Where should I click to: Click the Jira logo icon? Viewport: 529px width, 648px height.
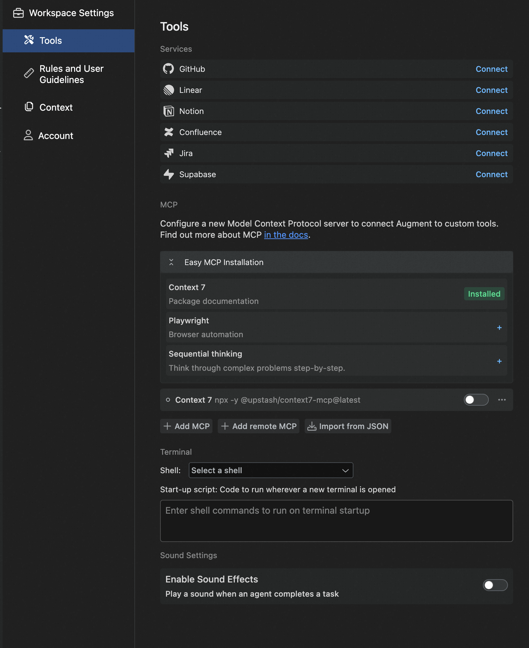(x=169, y=153)
